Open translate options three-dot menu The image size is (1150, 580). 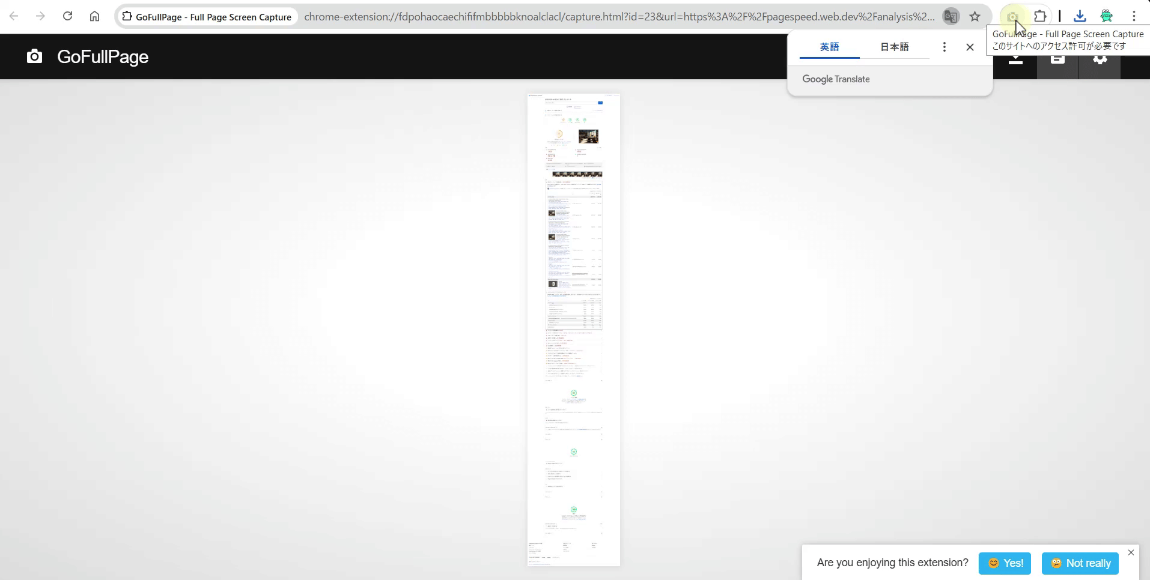pyautogui.click(x=945, y=47)
